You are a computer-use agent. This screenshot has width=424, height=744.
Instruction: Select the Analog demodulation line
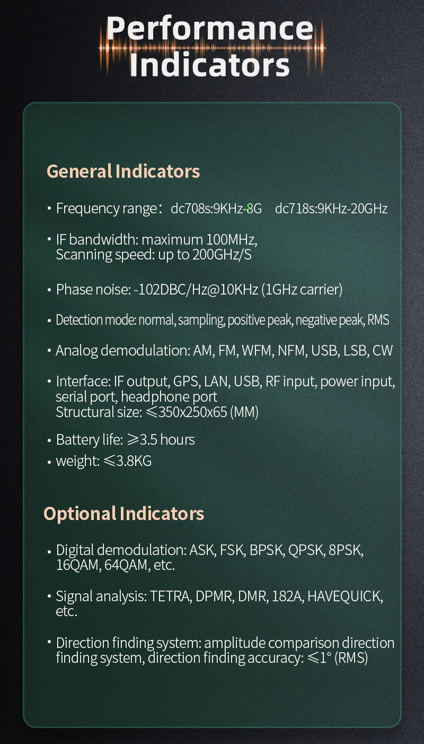224,351
